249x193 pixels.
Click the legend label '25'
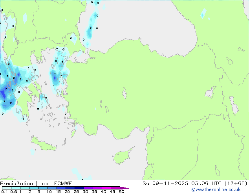[76, 191]
